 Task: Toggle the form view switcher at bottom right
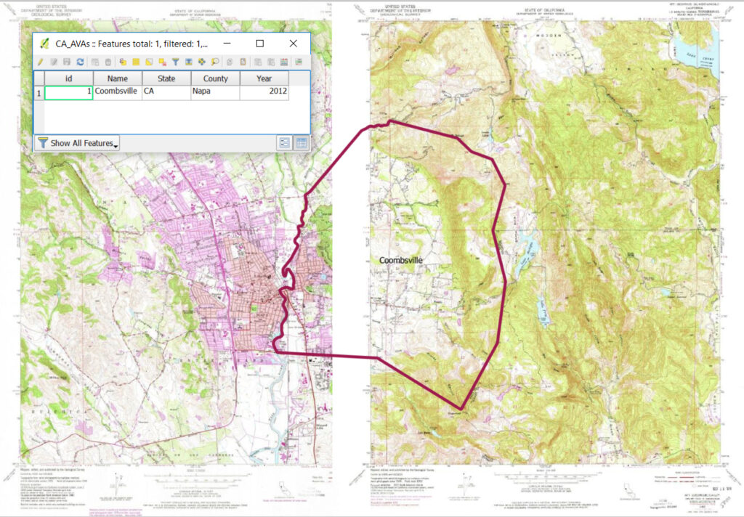[283, 142]
